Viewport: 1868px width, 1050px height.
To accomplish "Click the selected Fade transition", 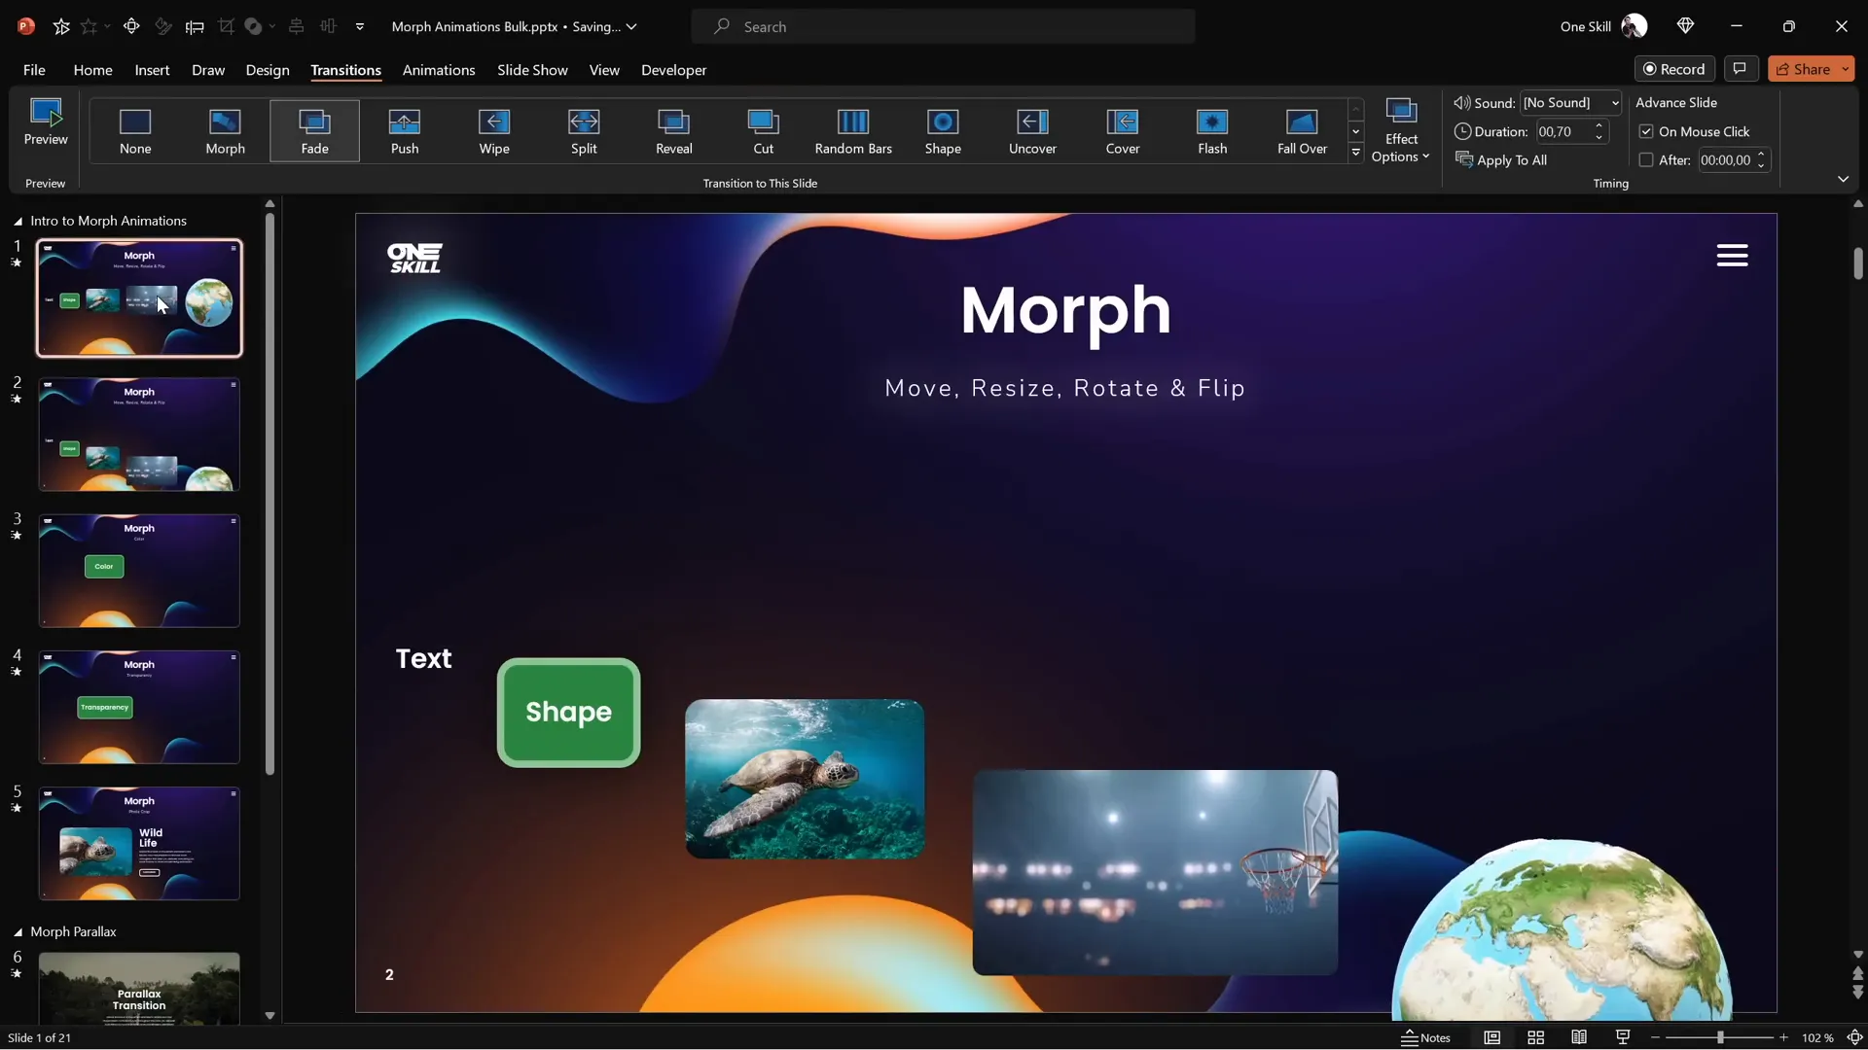I will click(314, 131).
